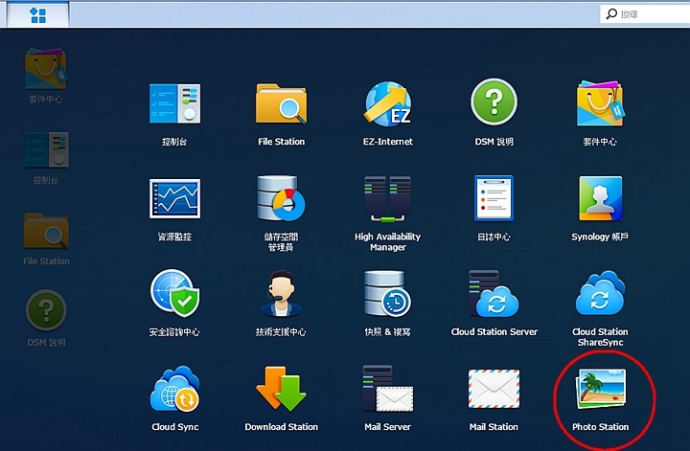This screenshot has height=451, width=690.
Task: Click the main menu grid button
Action: [38, 14]
